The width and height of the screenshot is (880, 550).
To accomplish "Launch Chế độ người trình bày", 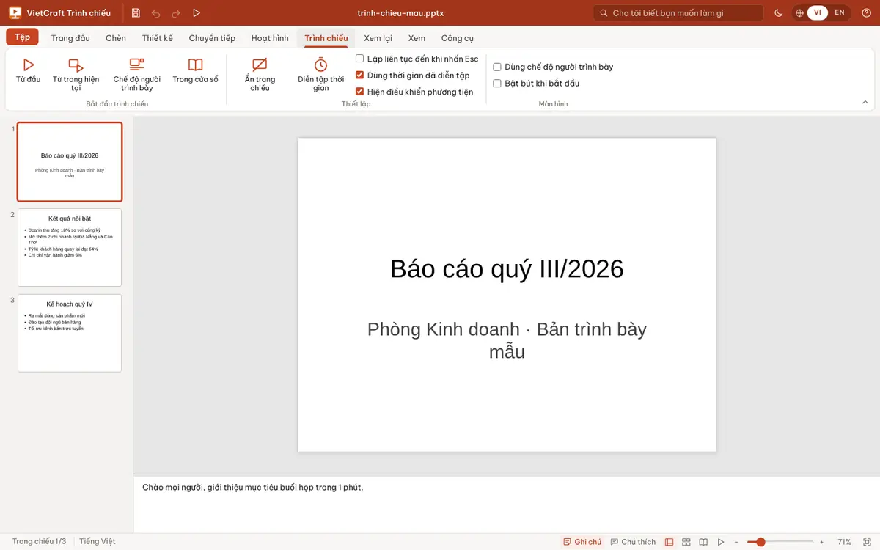I will [x=137, y=75].
